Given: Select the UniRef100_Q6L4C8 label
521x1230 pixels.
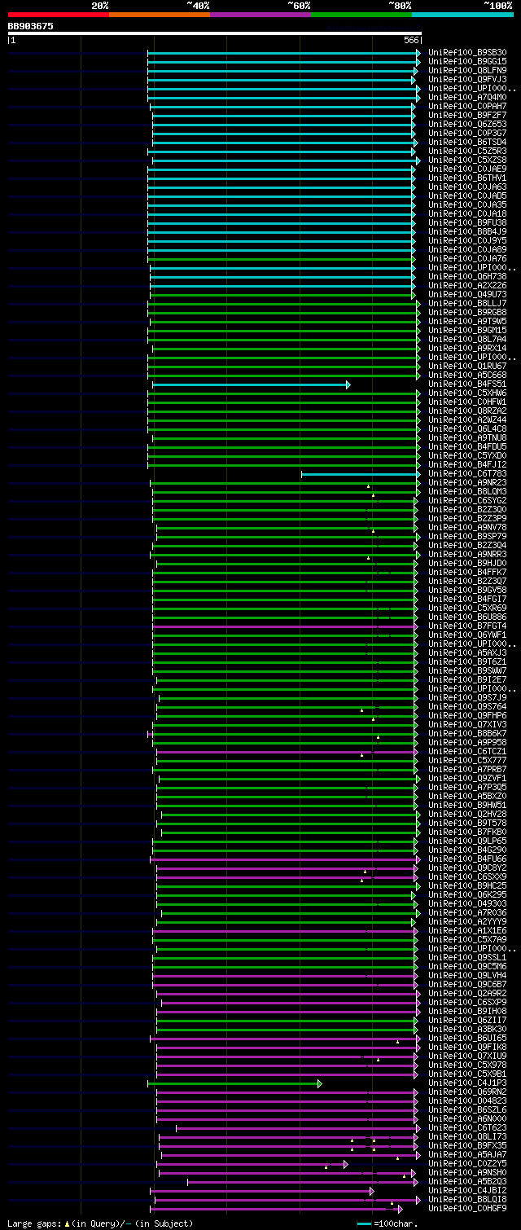Looking at the screenshot, I should [468, 429].
